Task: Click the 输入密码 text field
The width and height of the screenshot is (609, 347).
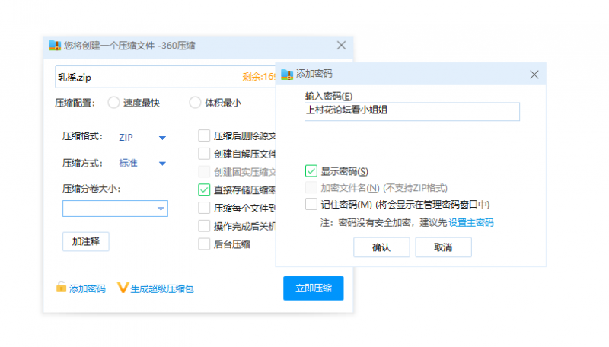Action: tap(412, 111)
